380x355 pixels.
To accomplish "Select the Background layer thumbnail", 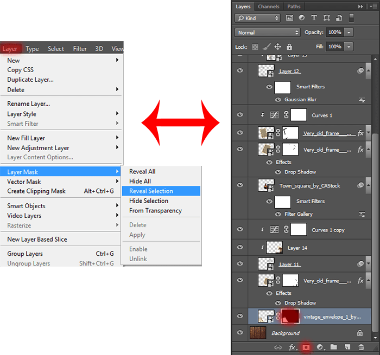I will pyautogui.click(x=258, y=332).
